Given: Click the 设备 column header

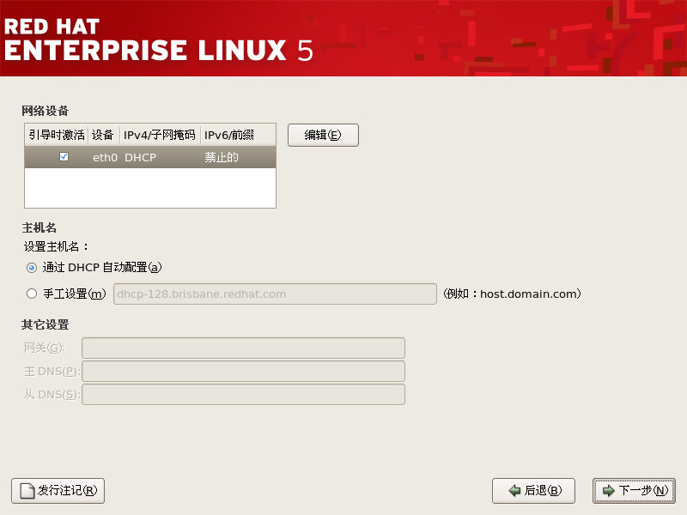Looking at the screenshot, I should [x=103, y=135].
